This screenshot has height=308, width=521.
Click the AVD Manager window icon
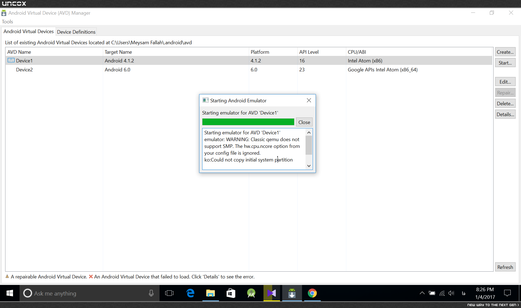coord(4,13)
